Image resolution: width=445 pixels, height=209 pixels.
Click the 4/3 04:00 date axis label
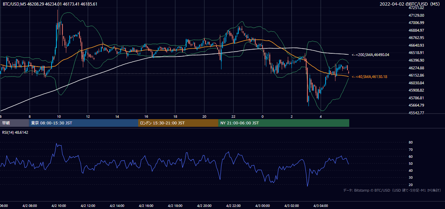(x=321, y=206)
